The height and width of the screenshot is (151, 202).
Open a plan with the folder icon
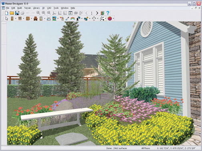pyautogui.click(x=12, y=13)
